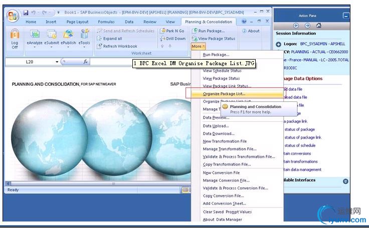The height and width of the screenshot is (228, 369).
Task: Choose View Package Status in dropdown menu
Action: pos(221,78)
